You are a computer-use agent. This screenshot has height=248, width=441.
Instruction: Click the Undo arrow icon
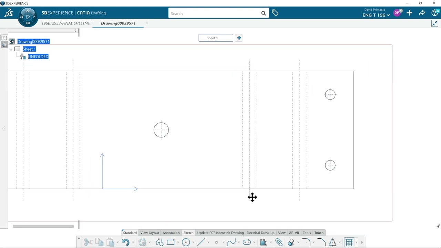125,242
